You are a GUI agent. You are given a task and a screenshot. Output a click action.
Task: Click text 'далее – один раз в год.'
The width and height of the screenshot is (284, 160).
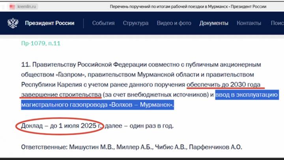pyautogui.click(x=139, y=126)
